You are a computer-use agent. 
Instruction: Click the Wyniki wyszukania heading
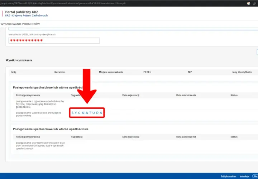coord(19,60)
